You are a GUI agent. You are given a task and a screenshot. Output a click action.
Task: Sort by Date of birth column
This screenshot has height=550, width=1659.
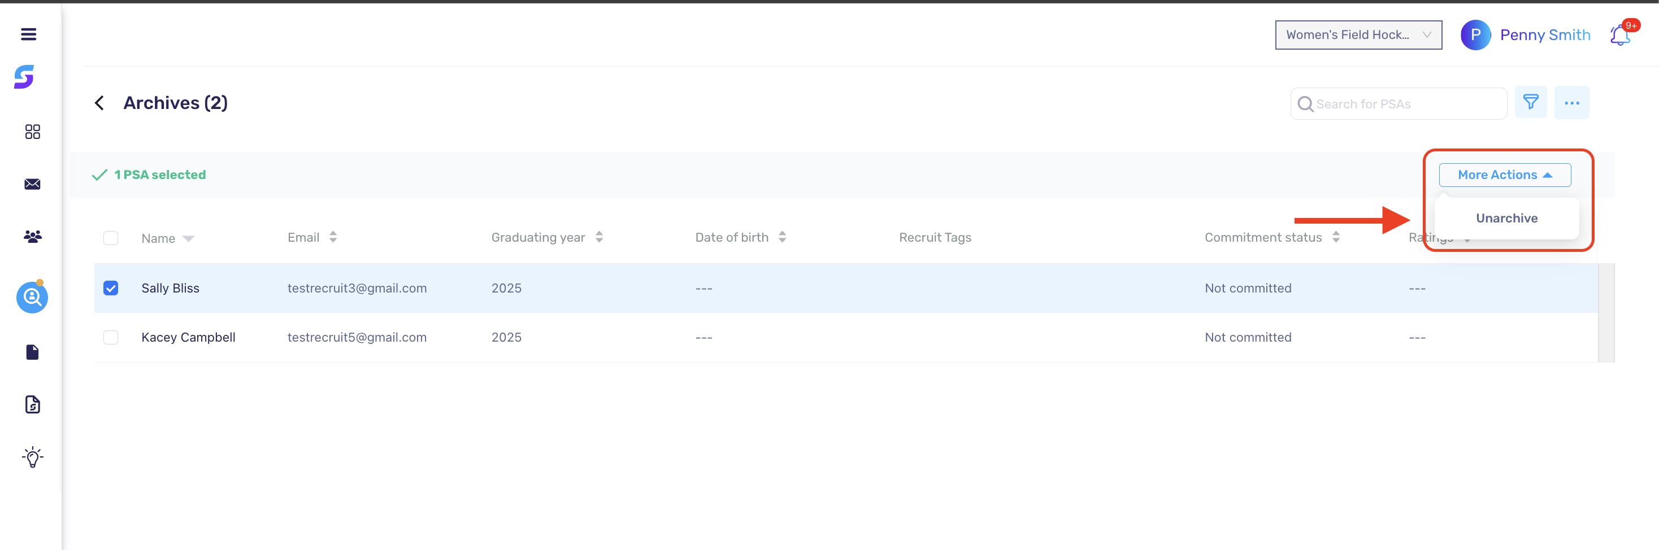coord(782,237)
